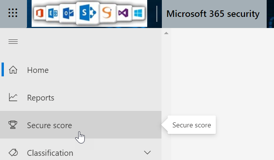Click the Home house icon
274x160 pixels.
coord(13,70)
